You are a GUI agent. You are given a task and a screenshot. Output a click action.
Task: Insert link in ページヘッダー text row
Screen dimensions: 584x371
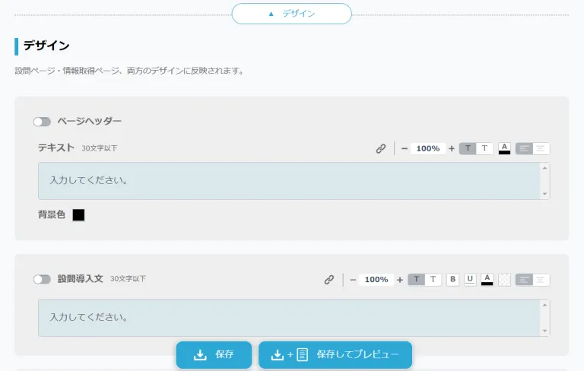[x=381, y=148]
